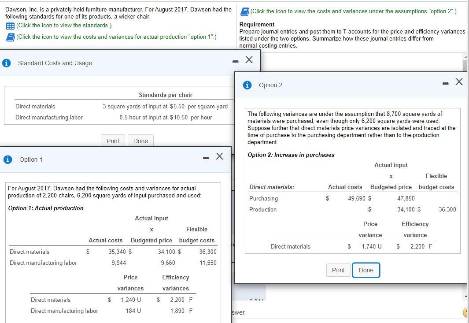Select the 11,550 flexible budget value
The width and height of the screenshot is (469, 323).
click(x=208, y=263)
